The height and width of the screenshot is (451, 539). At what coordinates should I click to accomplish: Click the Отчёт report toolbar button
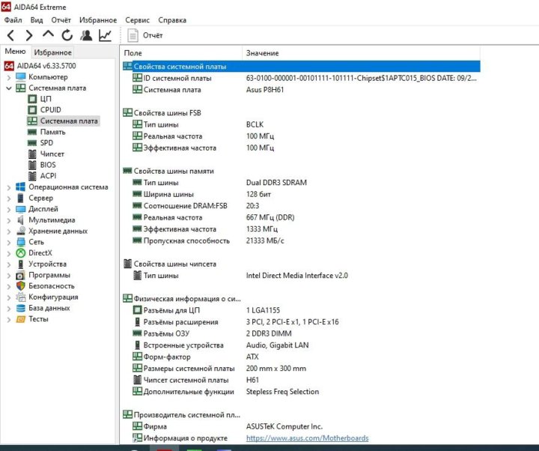(x=146, y=35)
